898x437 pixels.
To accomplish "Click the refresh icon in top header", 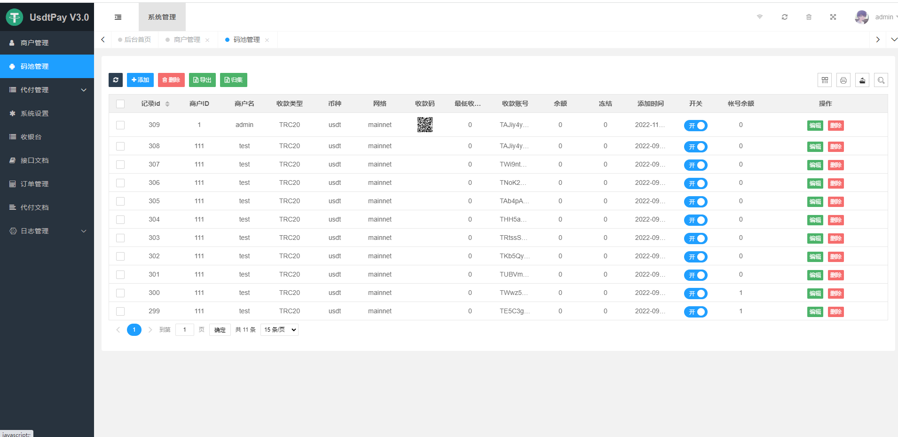I will coord(784,17).
